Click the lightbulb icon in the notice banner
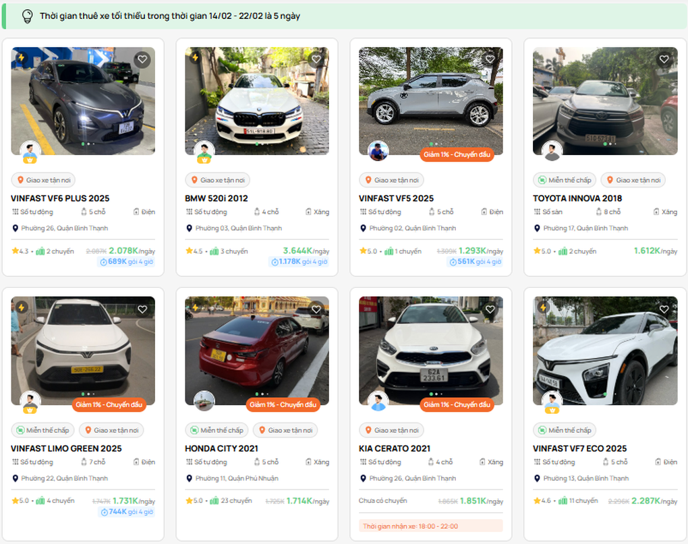Screen dimensions: 688x544 [27, 16]
